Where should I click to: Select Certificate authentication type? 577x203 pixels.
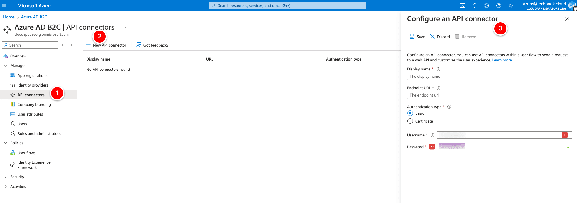click(410, 121)
